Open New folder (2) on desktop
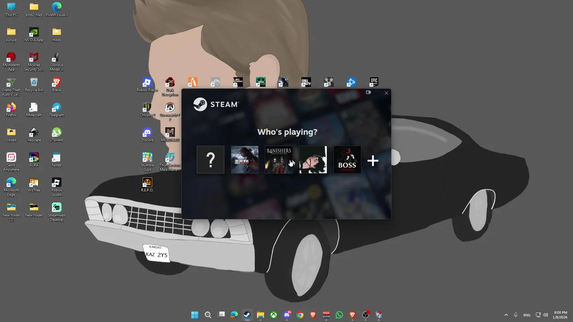Viewport: 573px width, 322px height. pyautogui.click(x=11, y=212)
